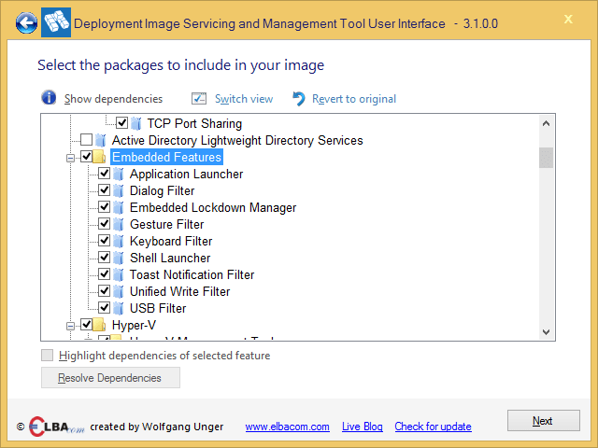Collapse the Hyper-V tree node
The width and height of the screenshot is (598, 448).
click(x=71, y=326)
